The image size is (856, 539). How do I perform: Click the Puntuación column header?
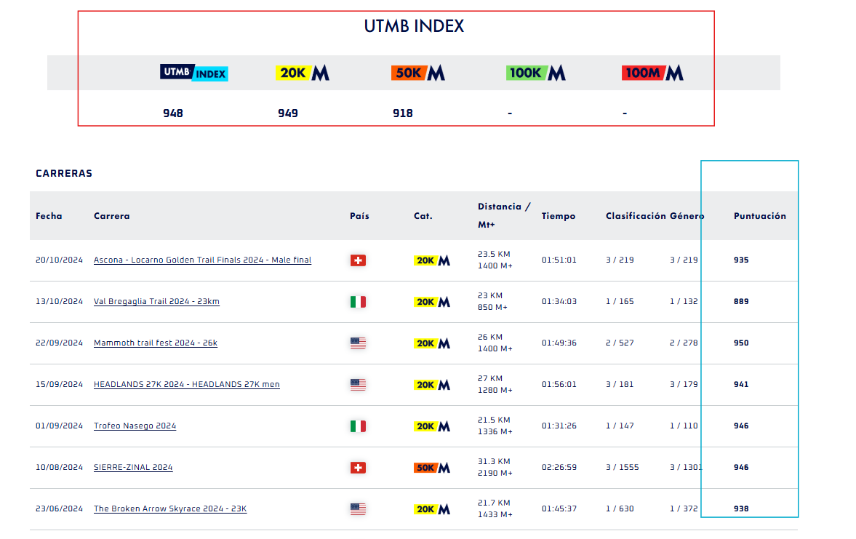[x=759, y=216]
